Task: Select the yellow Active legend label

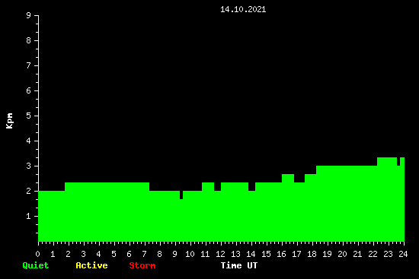Action: click(x=91, y=265)
